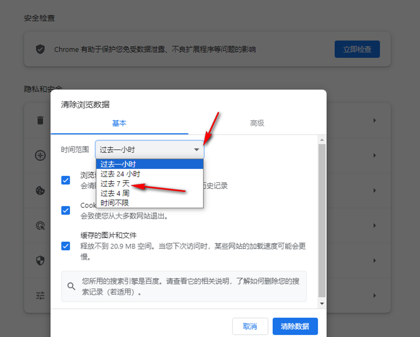420x337 pixels.
Task: Switch to the 高级 tab
Action: click(x=257, y=123)
